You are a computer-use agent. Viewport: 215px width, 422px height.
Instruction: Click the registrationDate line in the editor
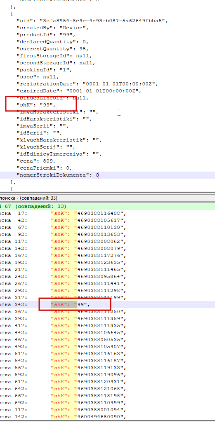tap(87, 84)
